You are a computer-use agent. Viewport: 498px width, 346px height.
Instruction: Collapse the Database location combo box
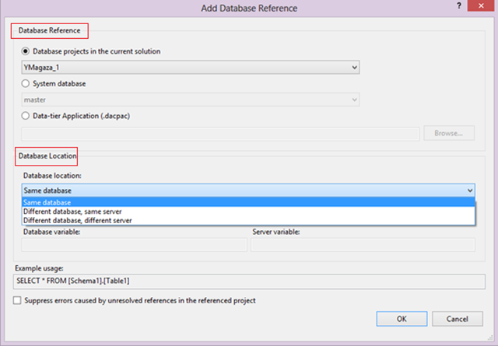(x=248, y=190)
